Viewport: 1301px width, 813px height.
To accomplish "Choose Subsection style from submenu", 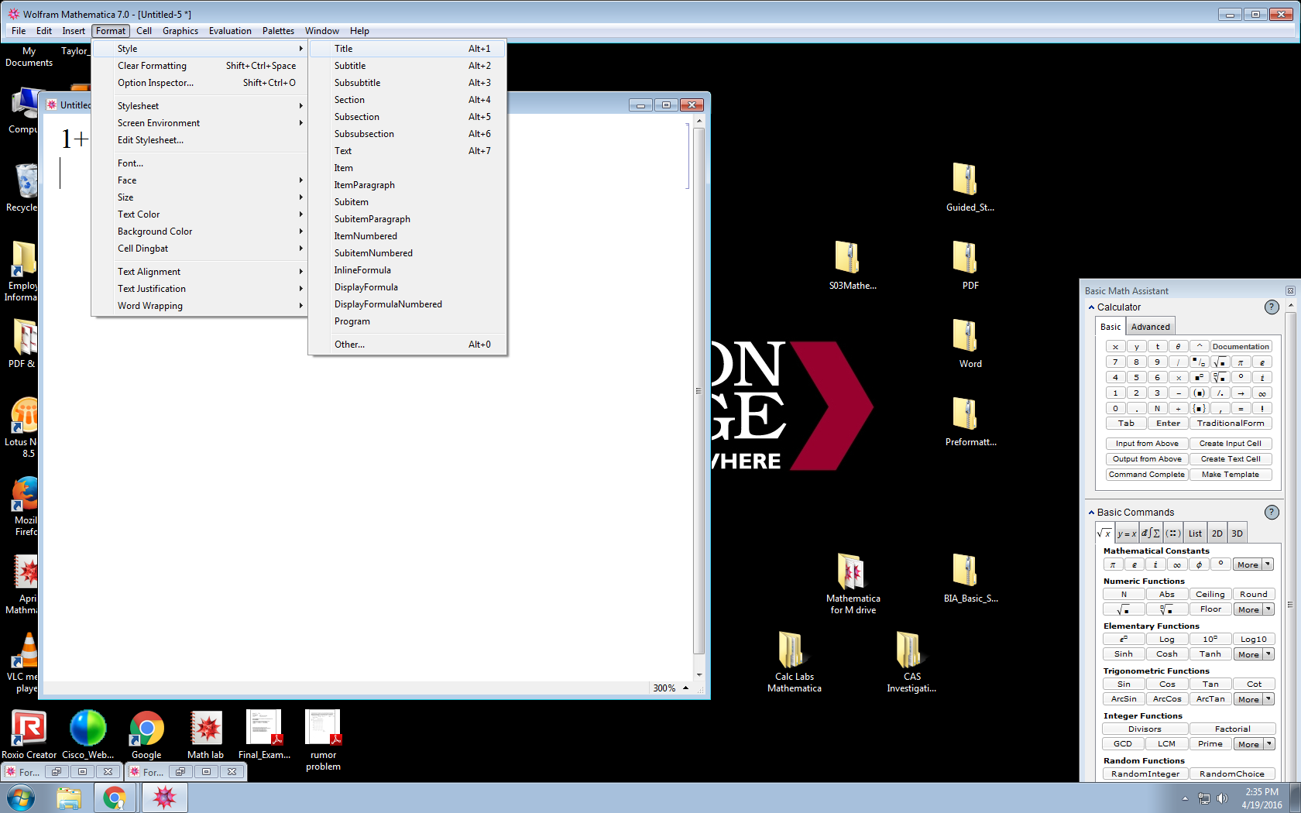I will (x=407, y=117).
